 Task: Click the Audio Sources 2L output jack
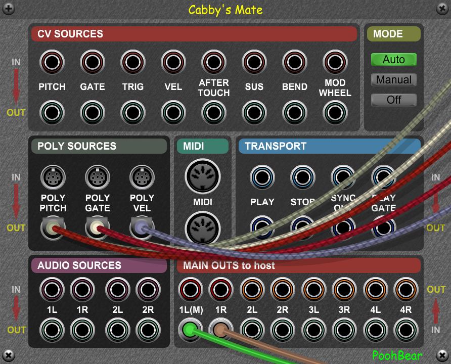tap(118, 330)
